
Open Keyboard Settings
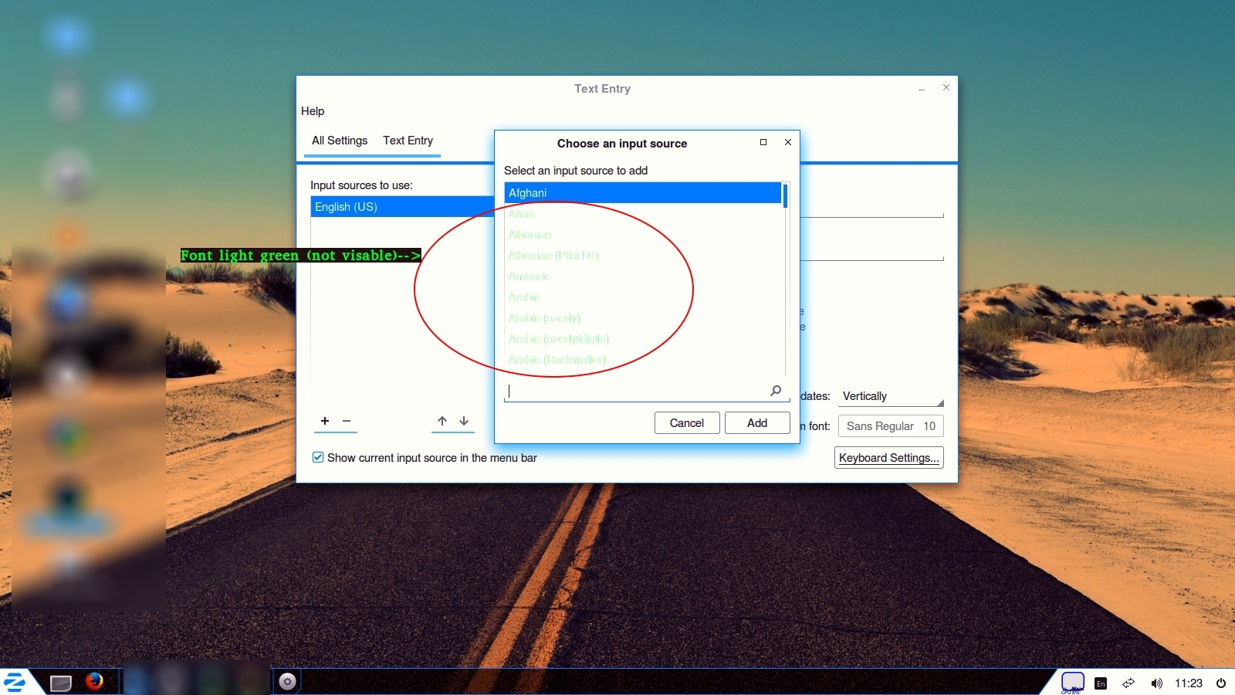coord(888,458)
